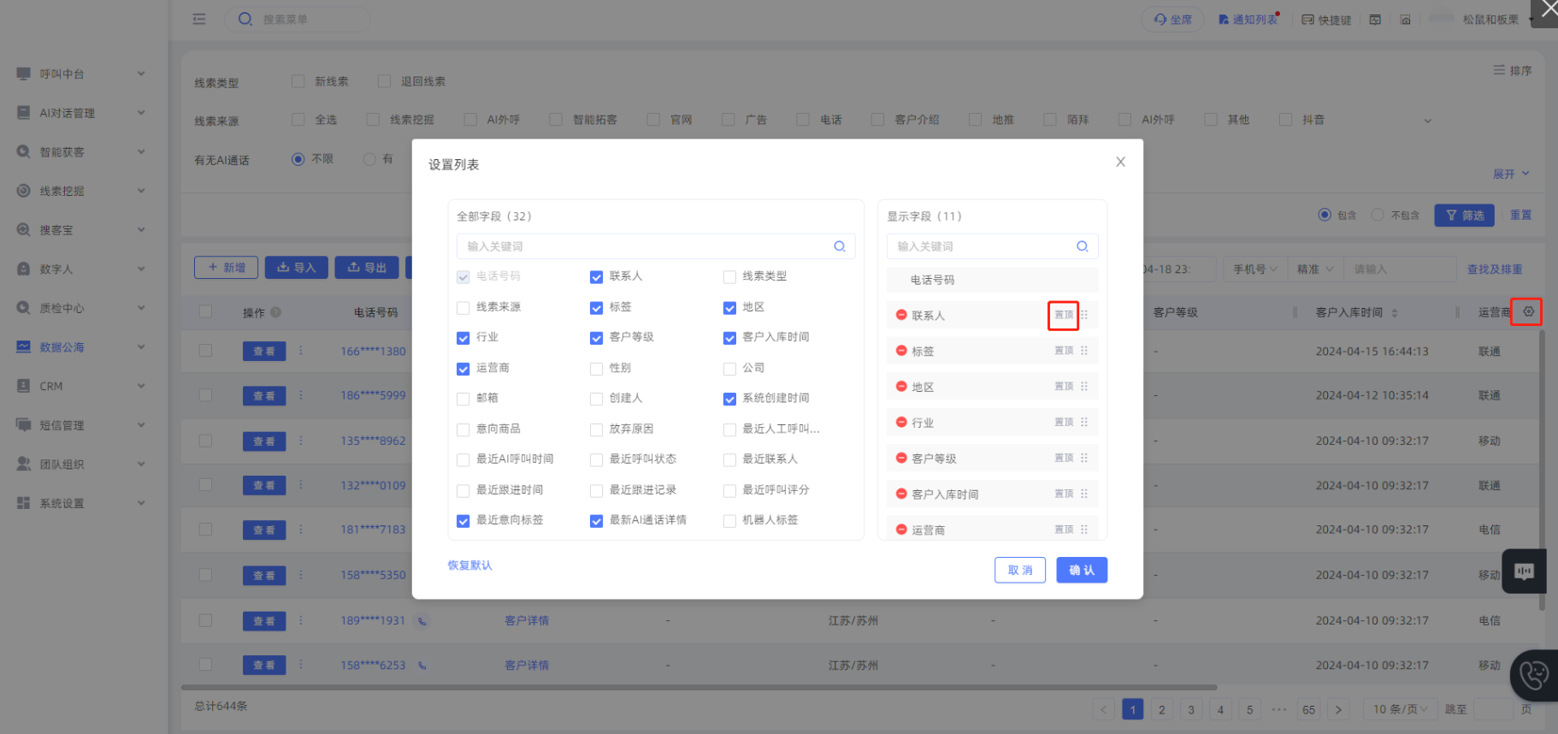Click the phone icon next to 189****1931

coord(422,621)
